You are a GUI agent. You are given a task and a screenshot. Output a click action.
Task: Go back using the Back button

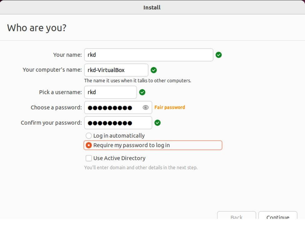[236, 217]
